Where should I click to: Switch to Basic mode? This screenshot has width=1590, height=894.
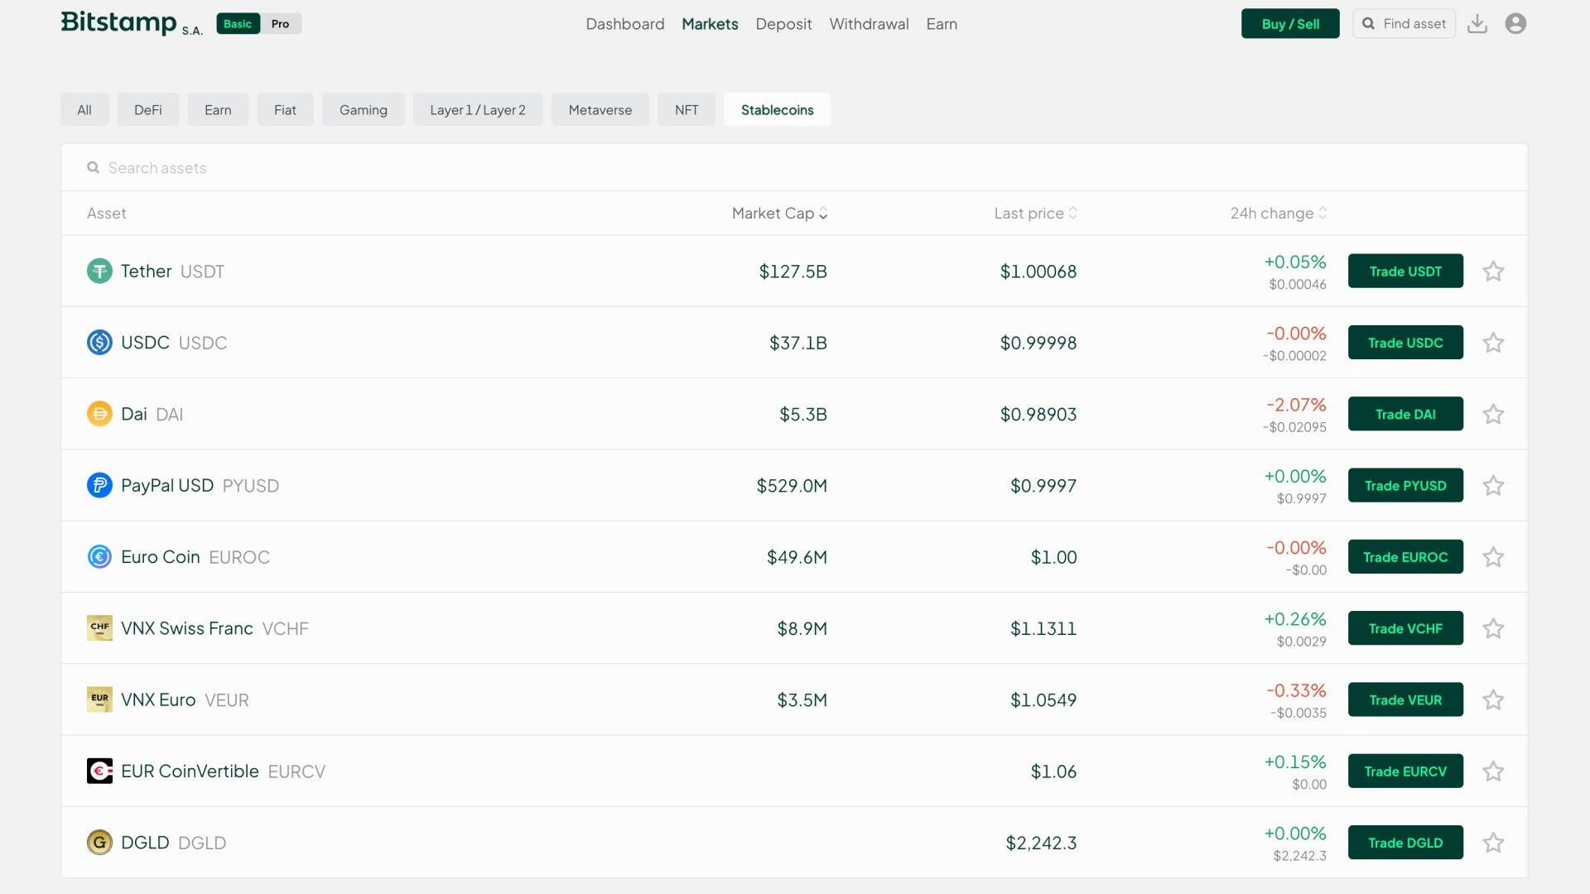coord(238,23)
